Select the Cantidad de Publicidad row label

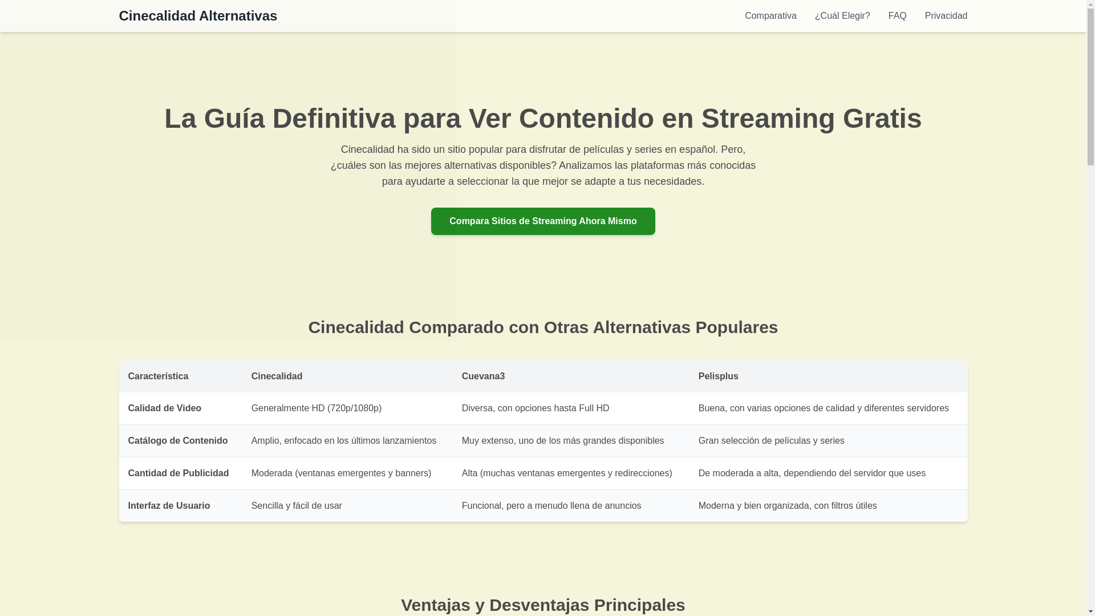181,473
